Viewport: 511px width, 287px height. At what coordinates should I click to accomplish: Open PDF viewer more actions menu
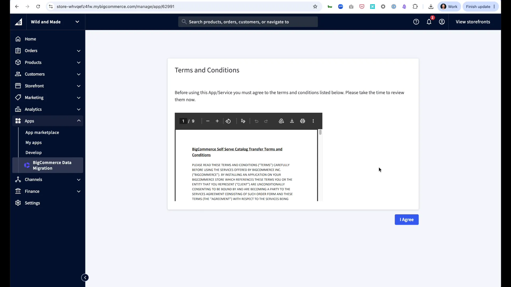(313, 121)
